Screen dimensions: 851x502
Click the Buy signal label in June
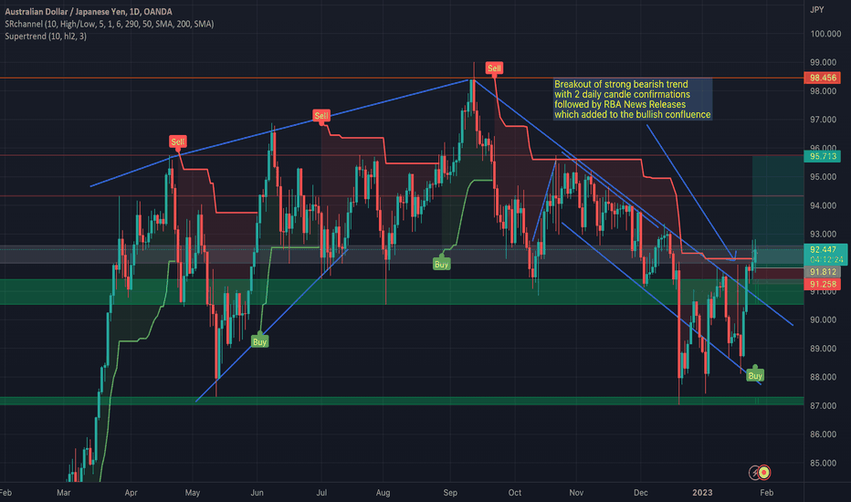point(259,342)
